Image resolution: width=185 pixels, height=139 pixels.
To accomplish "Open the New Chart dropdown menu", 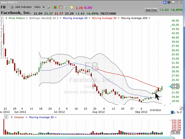I will point(9,2).
